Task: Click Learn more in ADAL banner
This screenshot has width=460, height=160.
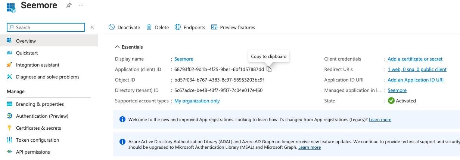Action: (310, 147)
